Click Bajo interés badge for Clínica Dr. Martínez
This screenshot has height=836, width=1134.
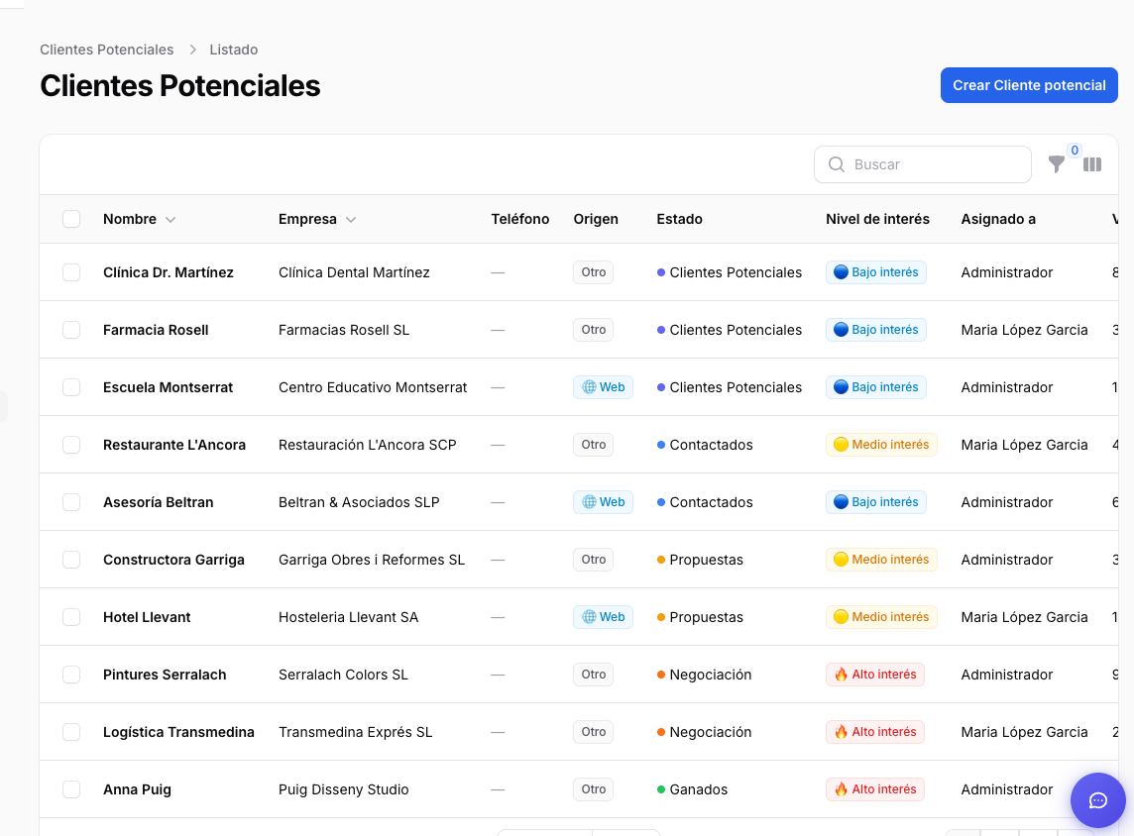[876, 272]
